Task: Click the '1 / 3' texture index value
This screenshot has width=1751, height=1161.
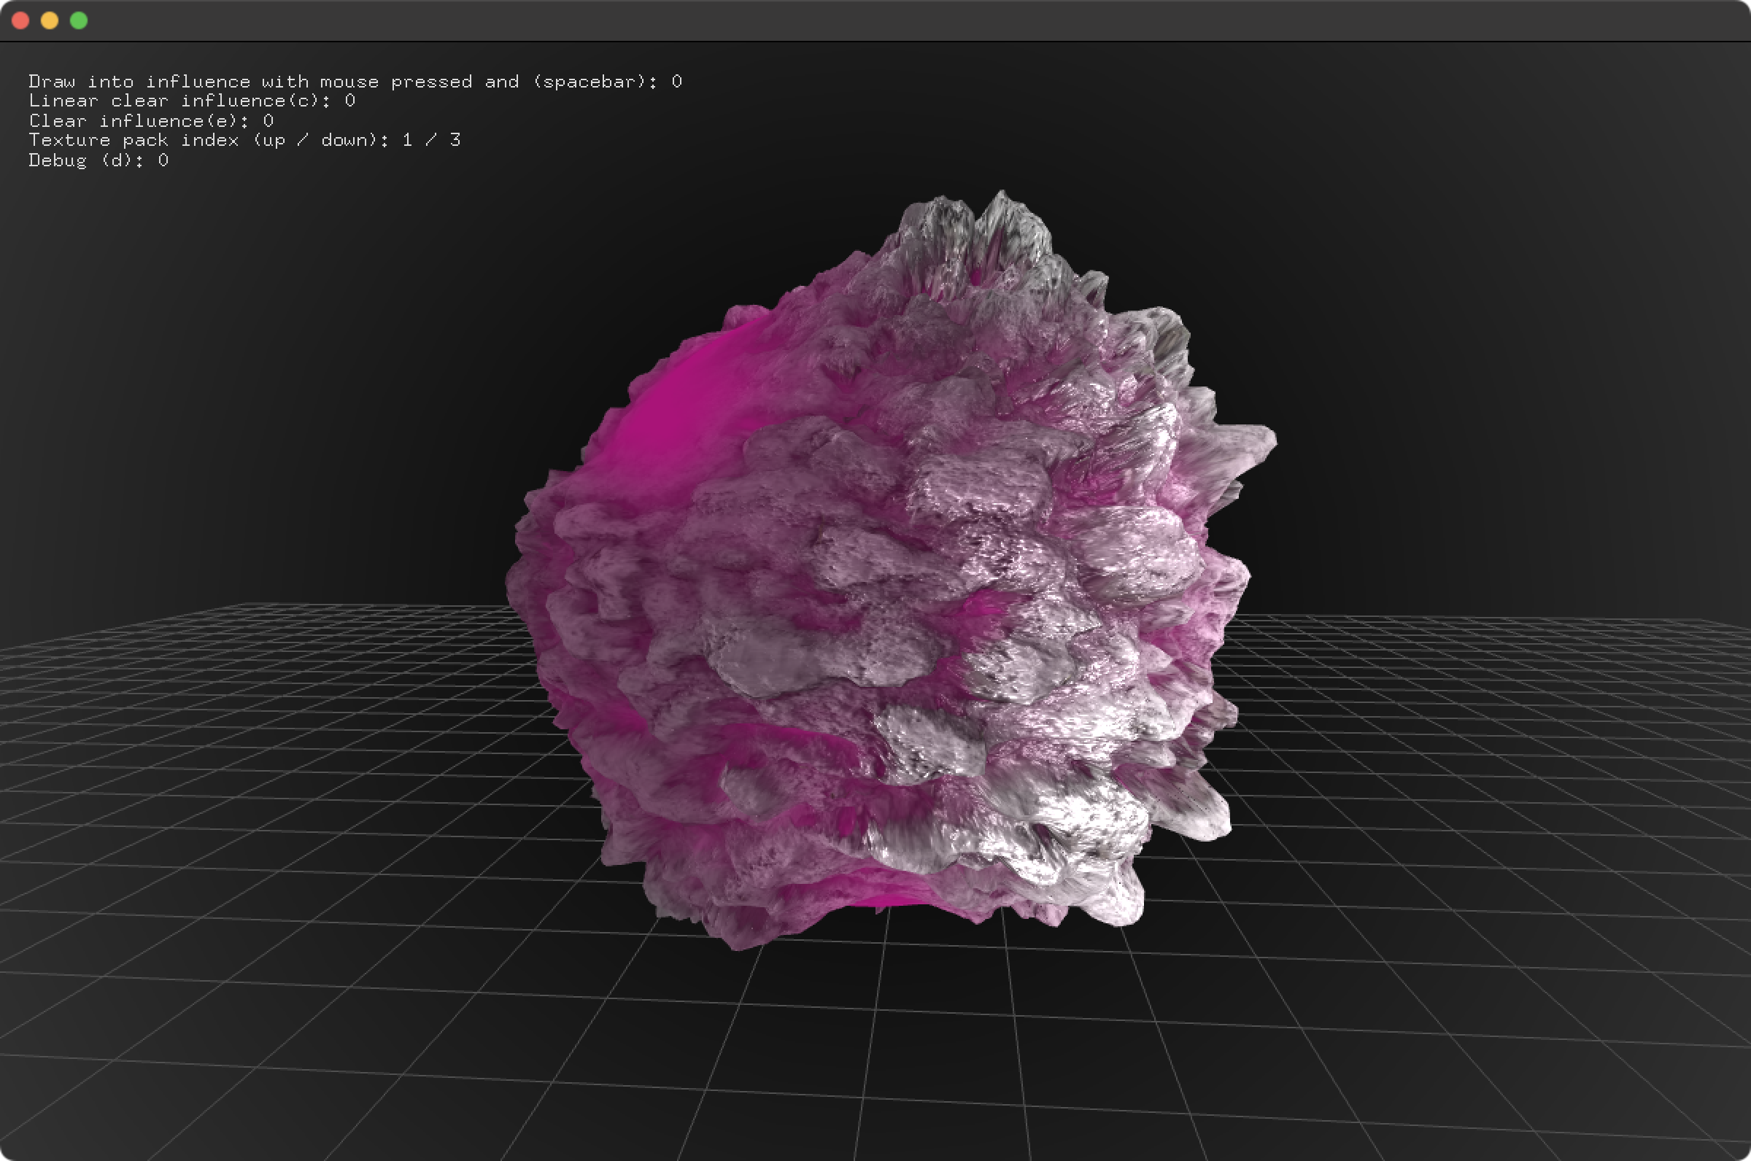Action: tap(431, 140)
